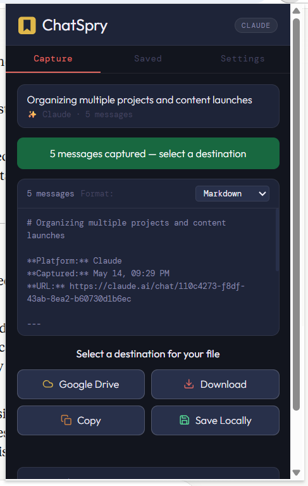Screen dimensions: 308x486
Task: Click the cloud icon on Google Drive button
Action: 47,385
